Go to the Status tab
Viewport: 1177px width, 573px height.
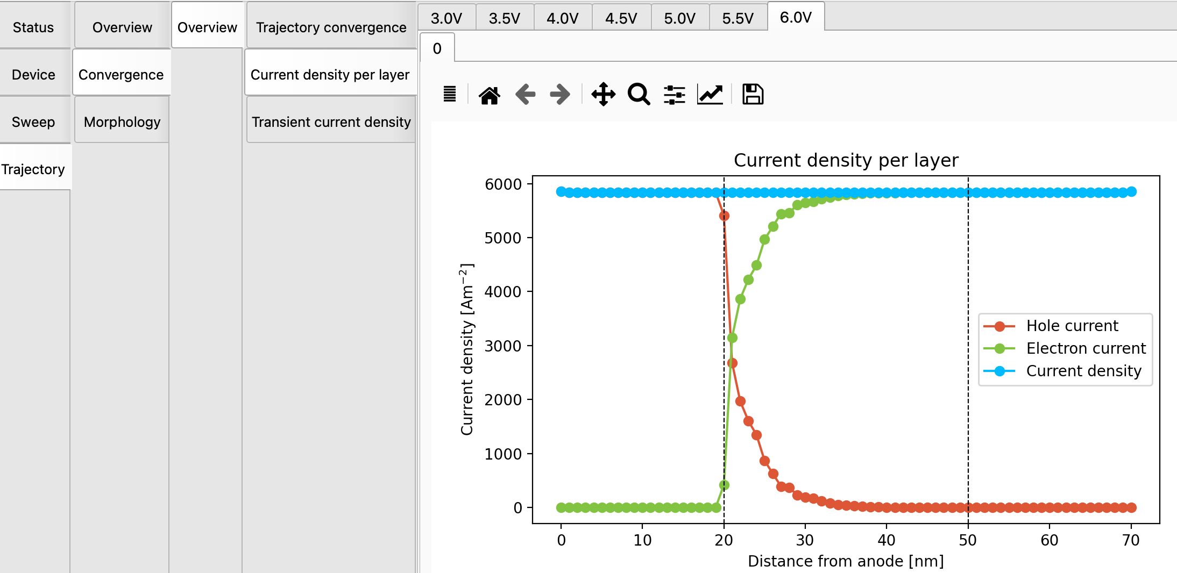tap(33, 27)
